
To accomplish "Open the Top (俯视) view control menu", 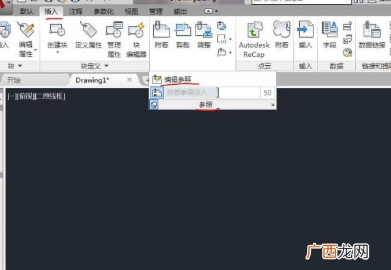I will coord(26,97).
